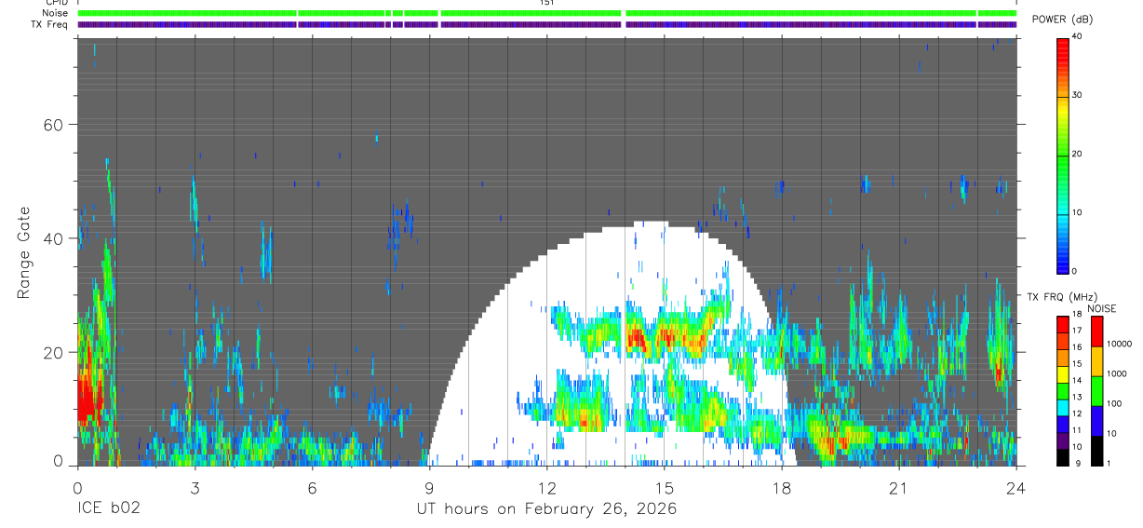This screenshot has height=528, width=1143.
Task: Click the "1000" tick on the NOISE scale
Action: [x=1116, y=373]
